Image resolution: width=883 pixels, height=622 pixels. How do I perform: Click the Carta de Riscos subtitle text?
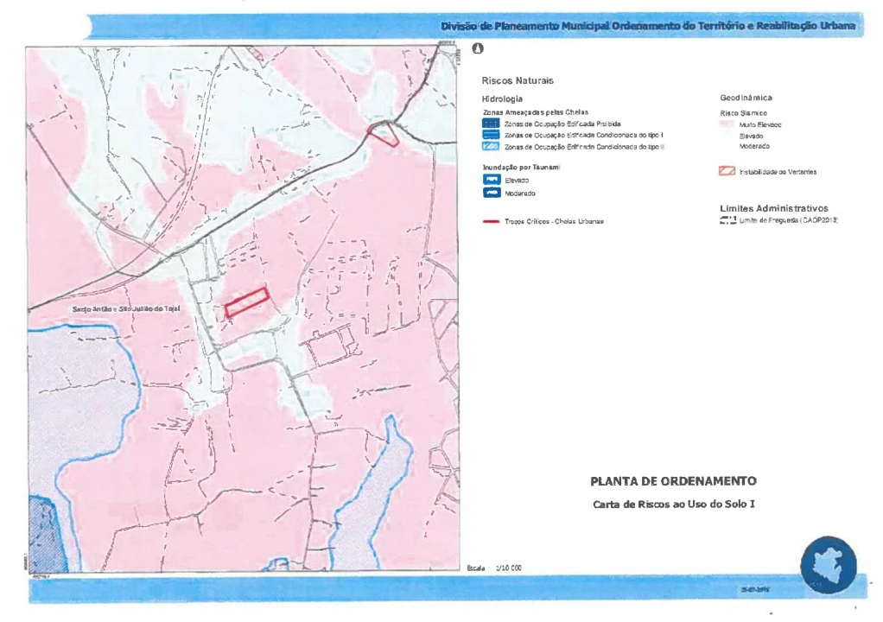click(x=673, y=504)
